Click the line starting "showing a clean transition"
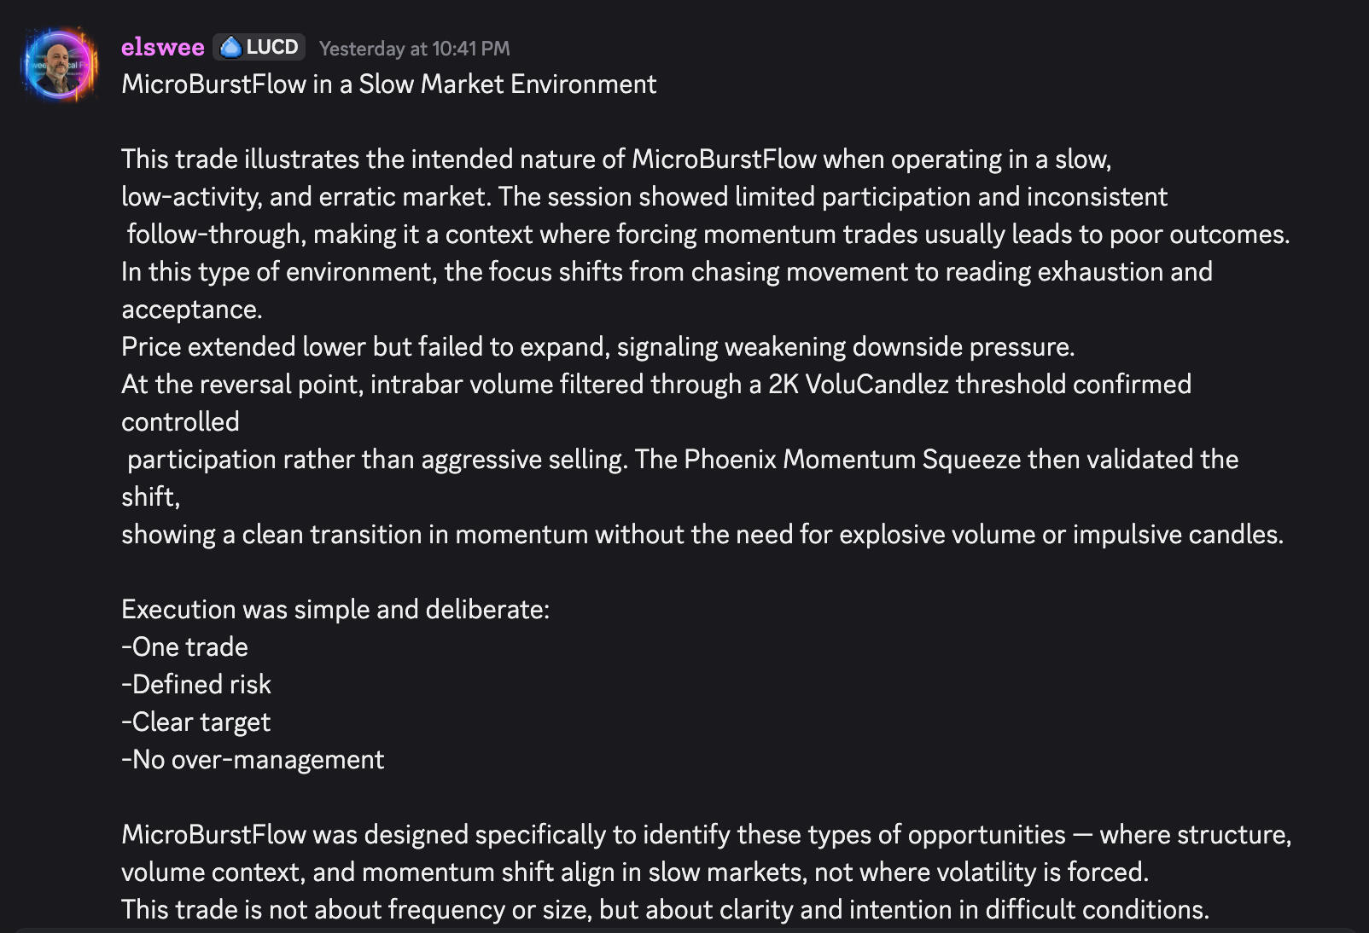This screenshot has height=933, width=1369. (x=702, y=535)
